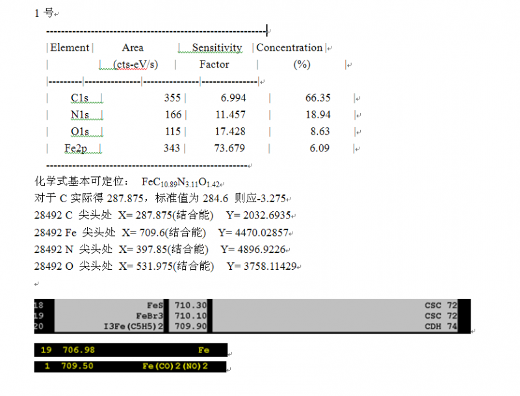Click the 'O1s' element cell

[x=79, y=131]
